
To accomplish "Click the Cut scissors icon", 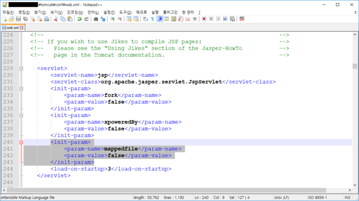I will [x=56, y=19].
